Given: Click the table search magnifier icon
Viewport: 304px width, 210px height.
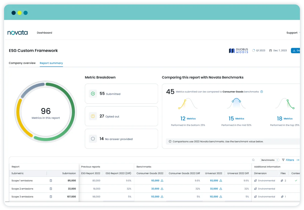Looking at the screenshot, I should tap(253, 160).
